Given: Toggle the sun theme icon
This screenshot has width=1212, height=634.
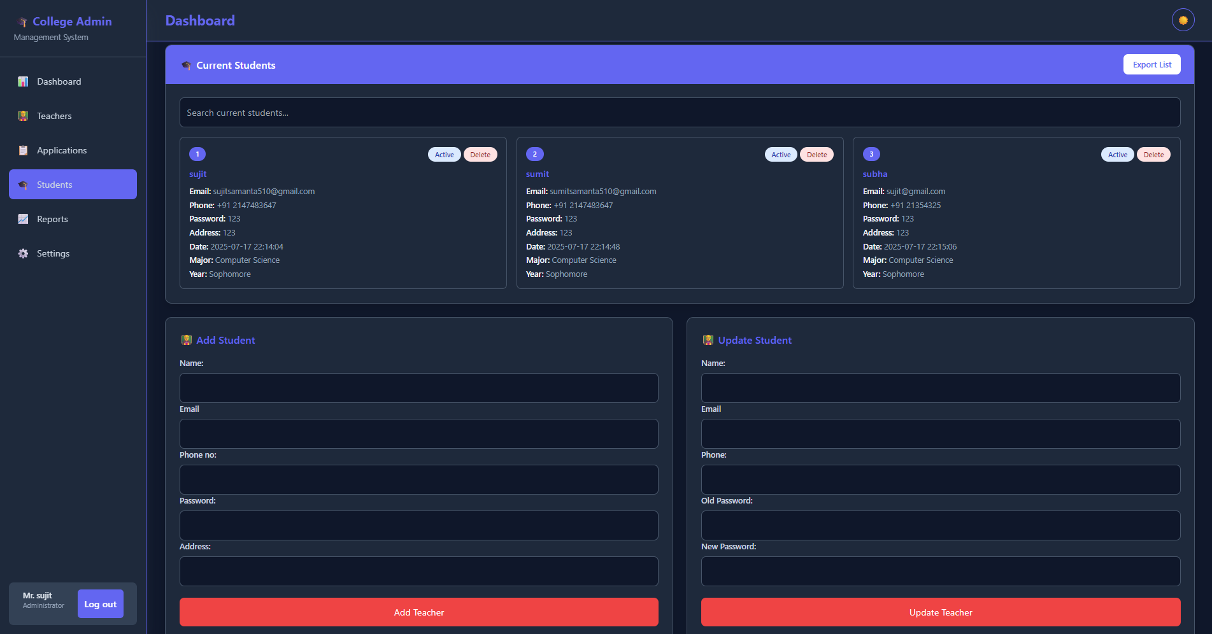Looking at the screenshot, I should coord(1183,20).
